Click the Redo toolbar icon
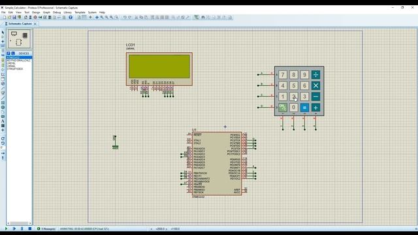The image size is (418, 235). [129, 18]
